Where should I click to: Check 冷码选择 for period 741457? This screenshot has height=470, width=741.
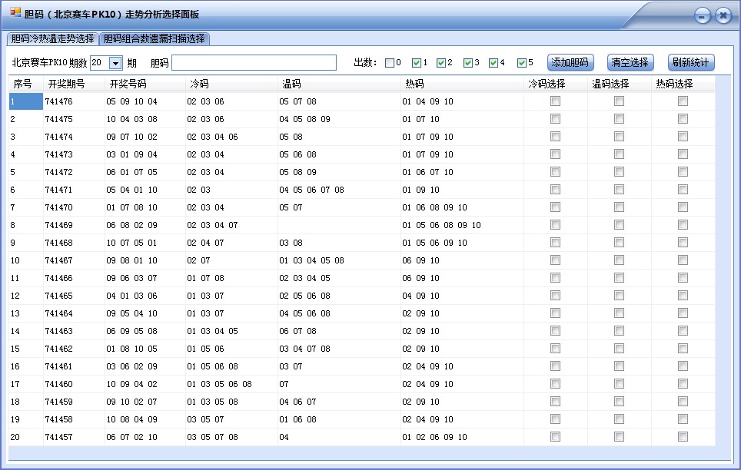556,437
